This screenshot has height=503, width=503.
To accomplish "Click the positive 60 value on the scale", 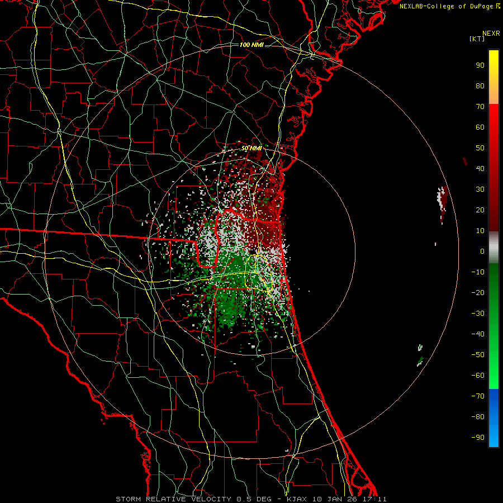I will click(480, 127).
